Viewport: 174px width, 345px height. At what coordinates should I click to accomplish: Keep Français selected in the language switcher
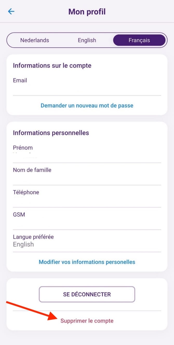click(x=139, y=40)
